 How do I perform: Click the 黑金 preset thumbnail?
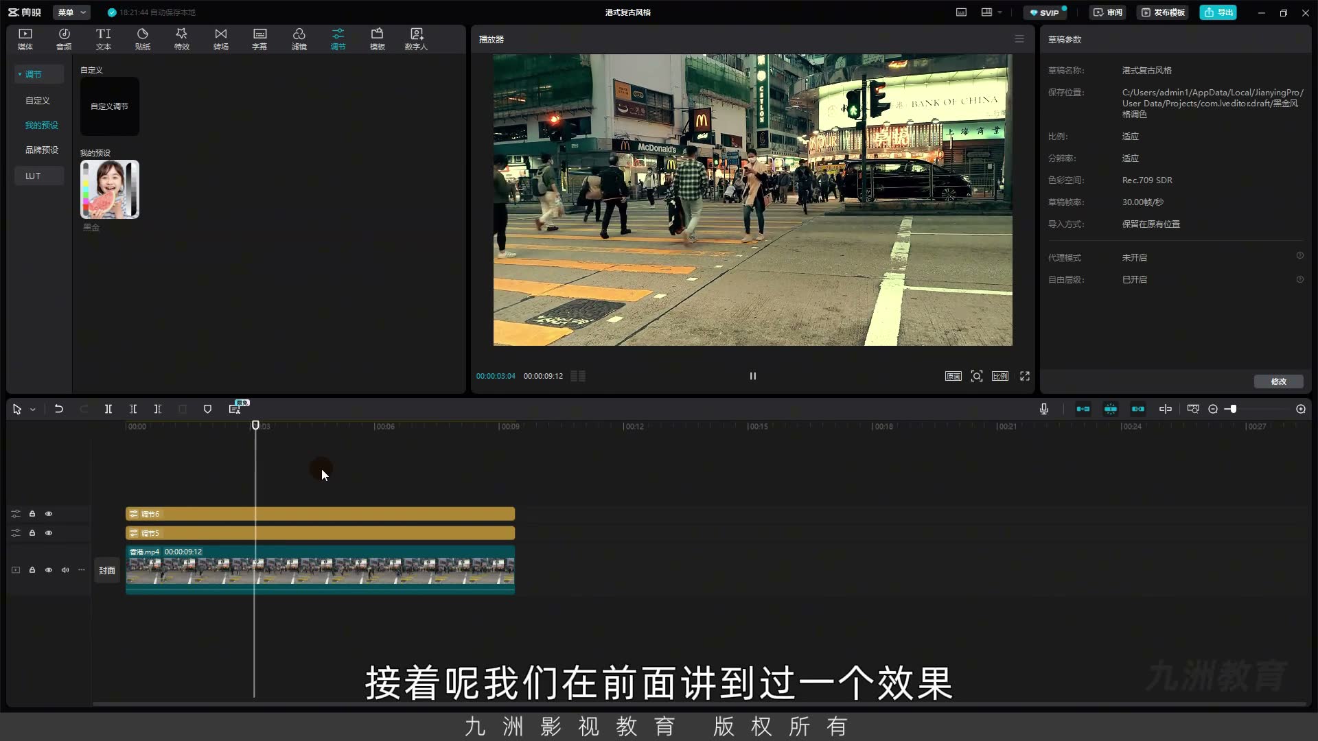110,189
